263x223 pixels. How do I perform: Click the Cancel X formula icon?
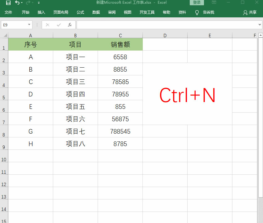(x=48, y=25)
